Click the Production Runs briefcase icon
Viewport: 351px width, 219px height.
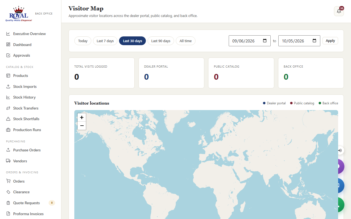(8, 130)
